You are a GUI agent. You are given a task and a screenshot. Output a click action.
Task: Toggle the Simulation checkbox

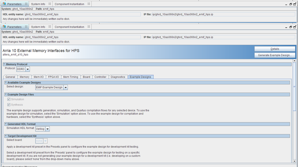coord(9,99)
